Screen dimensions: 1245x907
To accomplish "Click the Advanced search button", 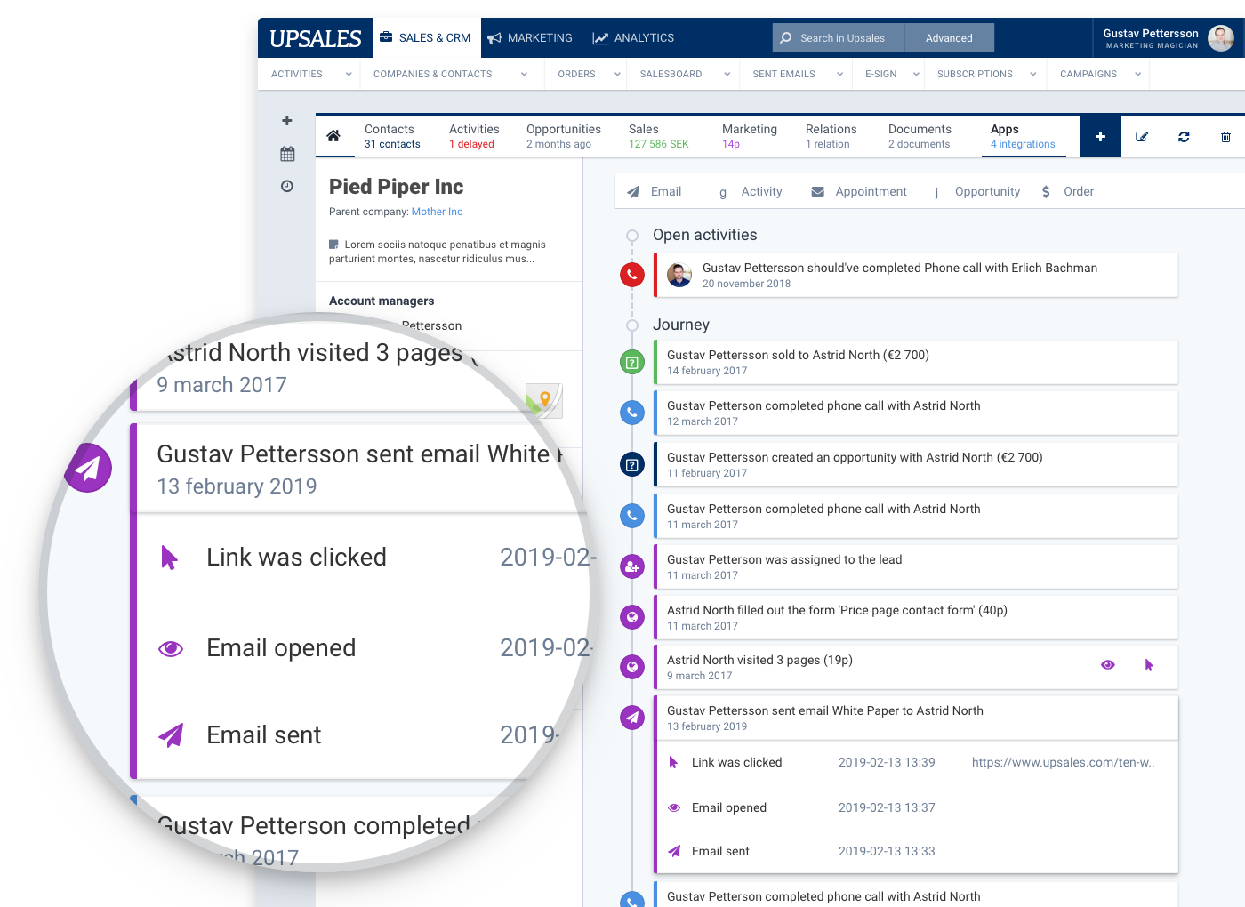I will pyautogui.click(x=949, y=37).
